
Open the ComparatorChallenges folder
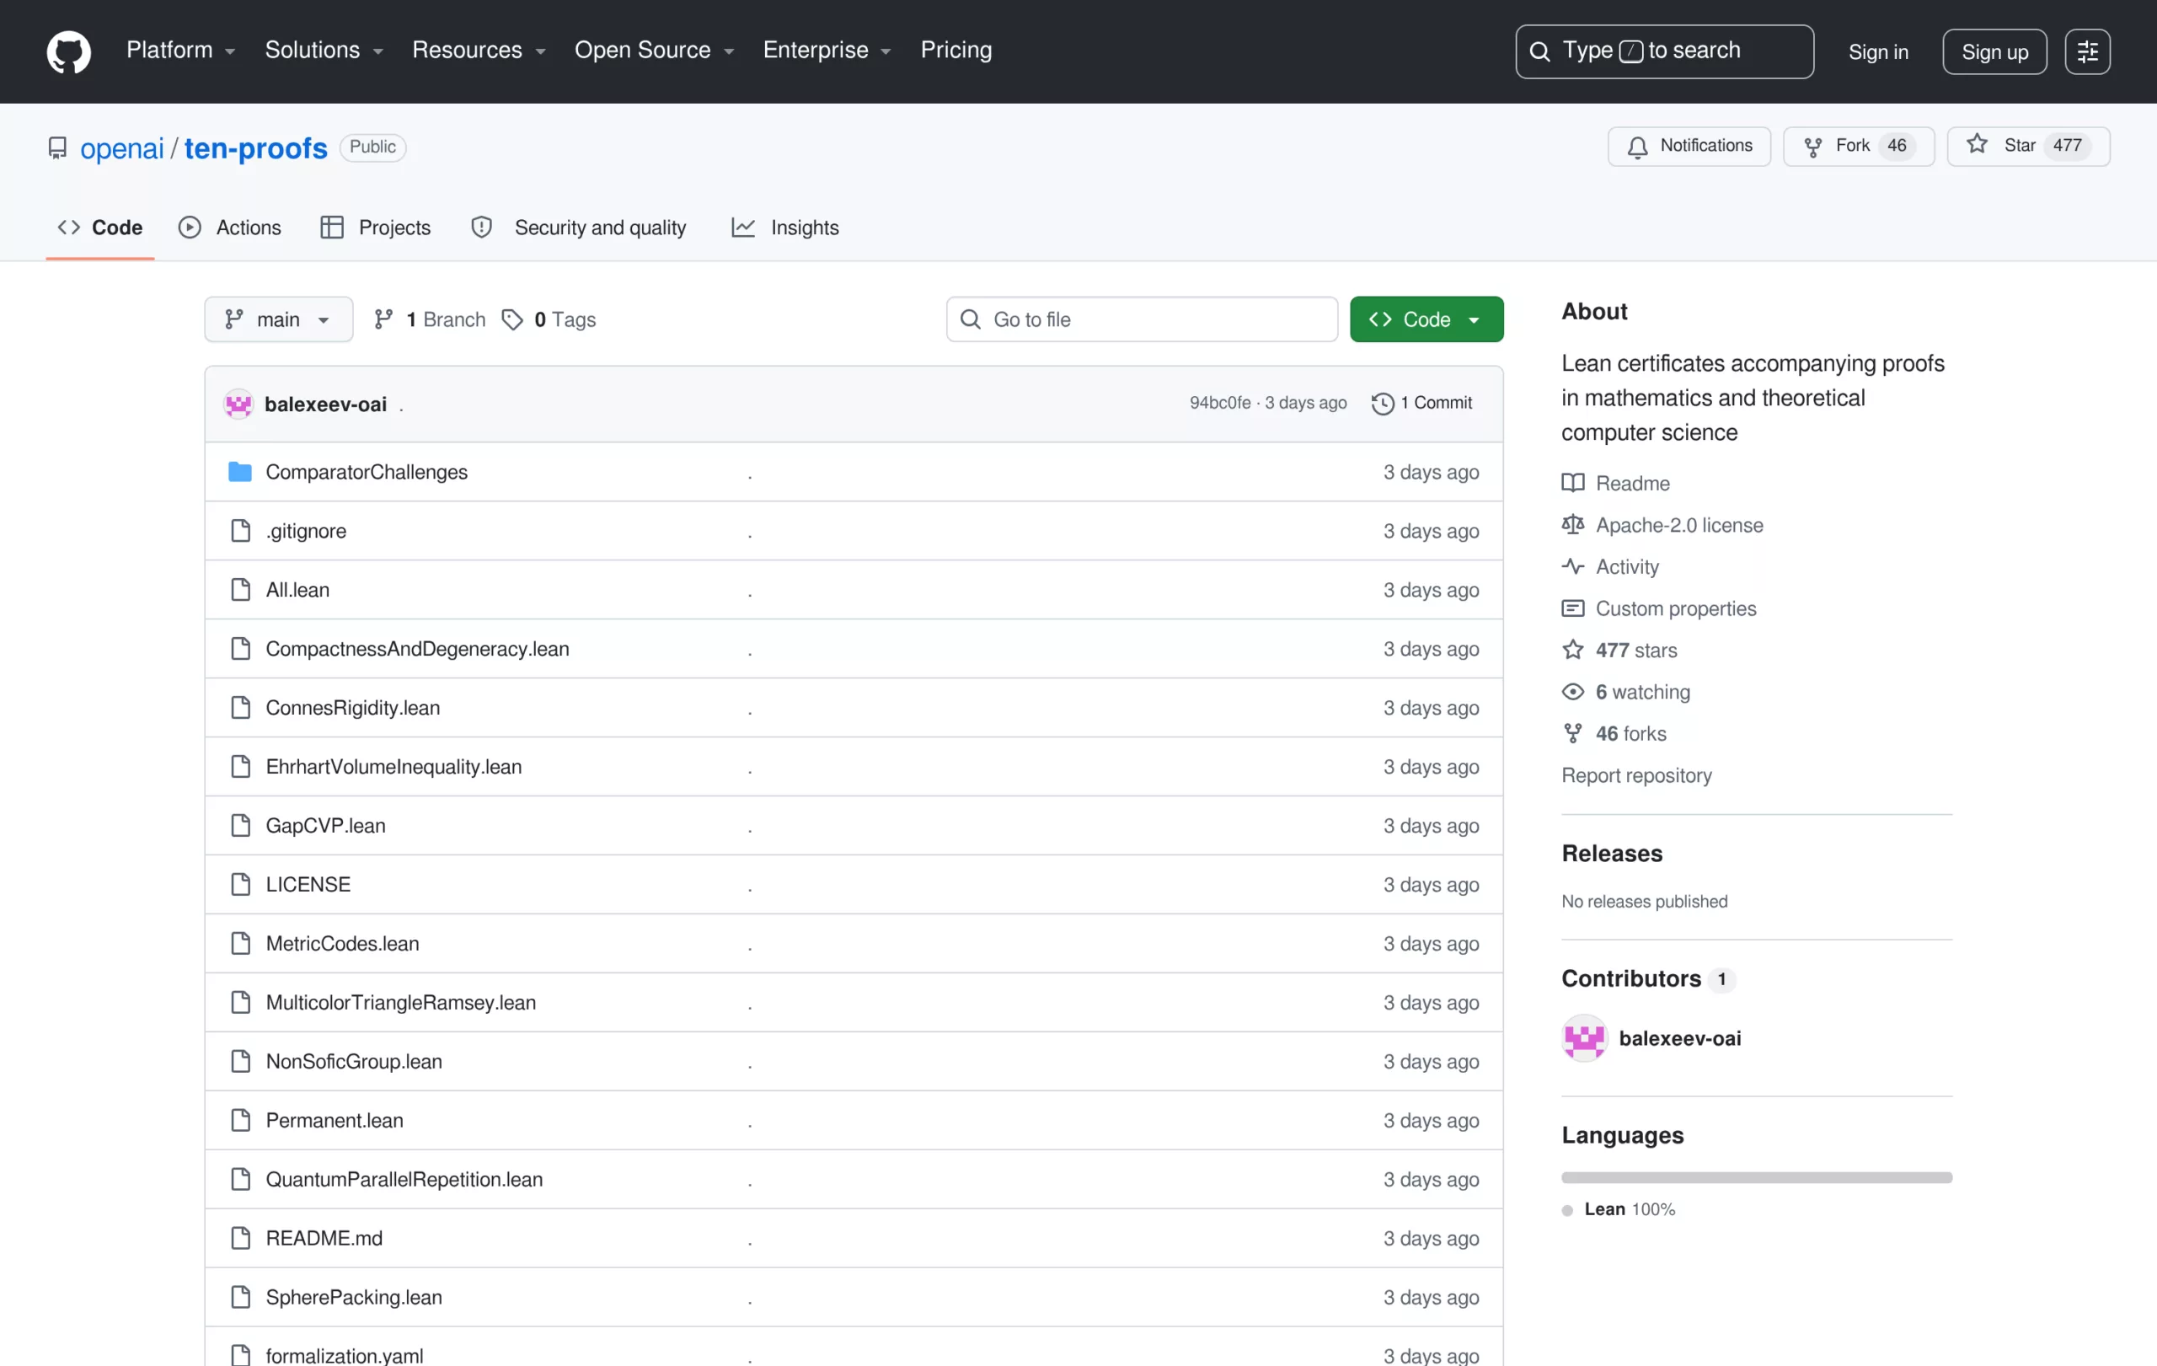point(367,472)
